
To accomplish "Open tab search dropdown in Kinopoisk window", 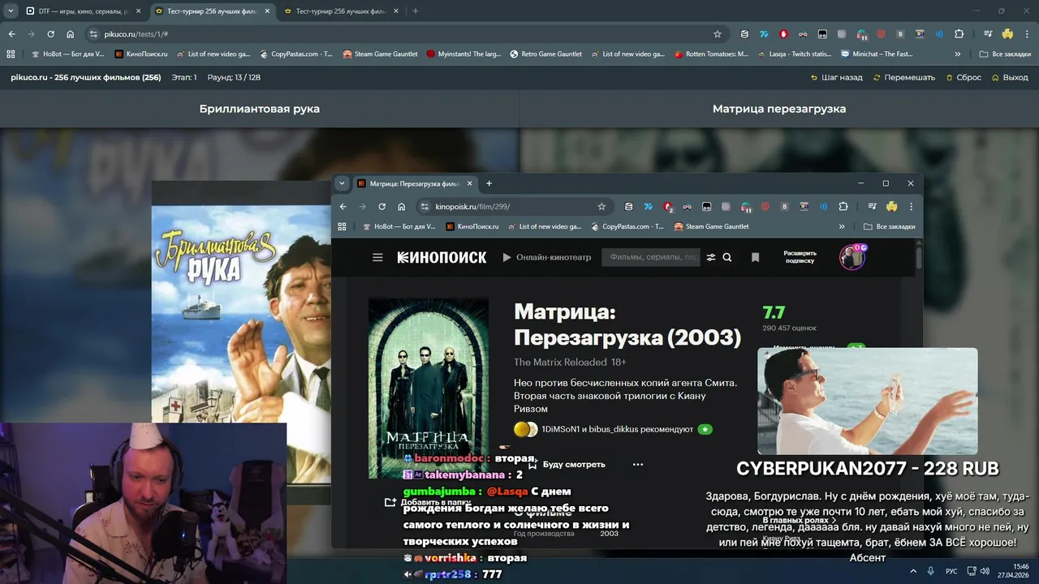I will [x=342, y=183].
